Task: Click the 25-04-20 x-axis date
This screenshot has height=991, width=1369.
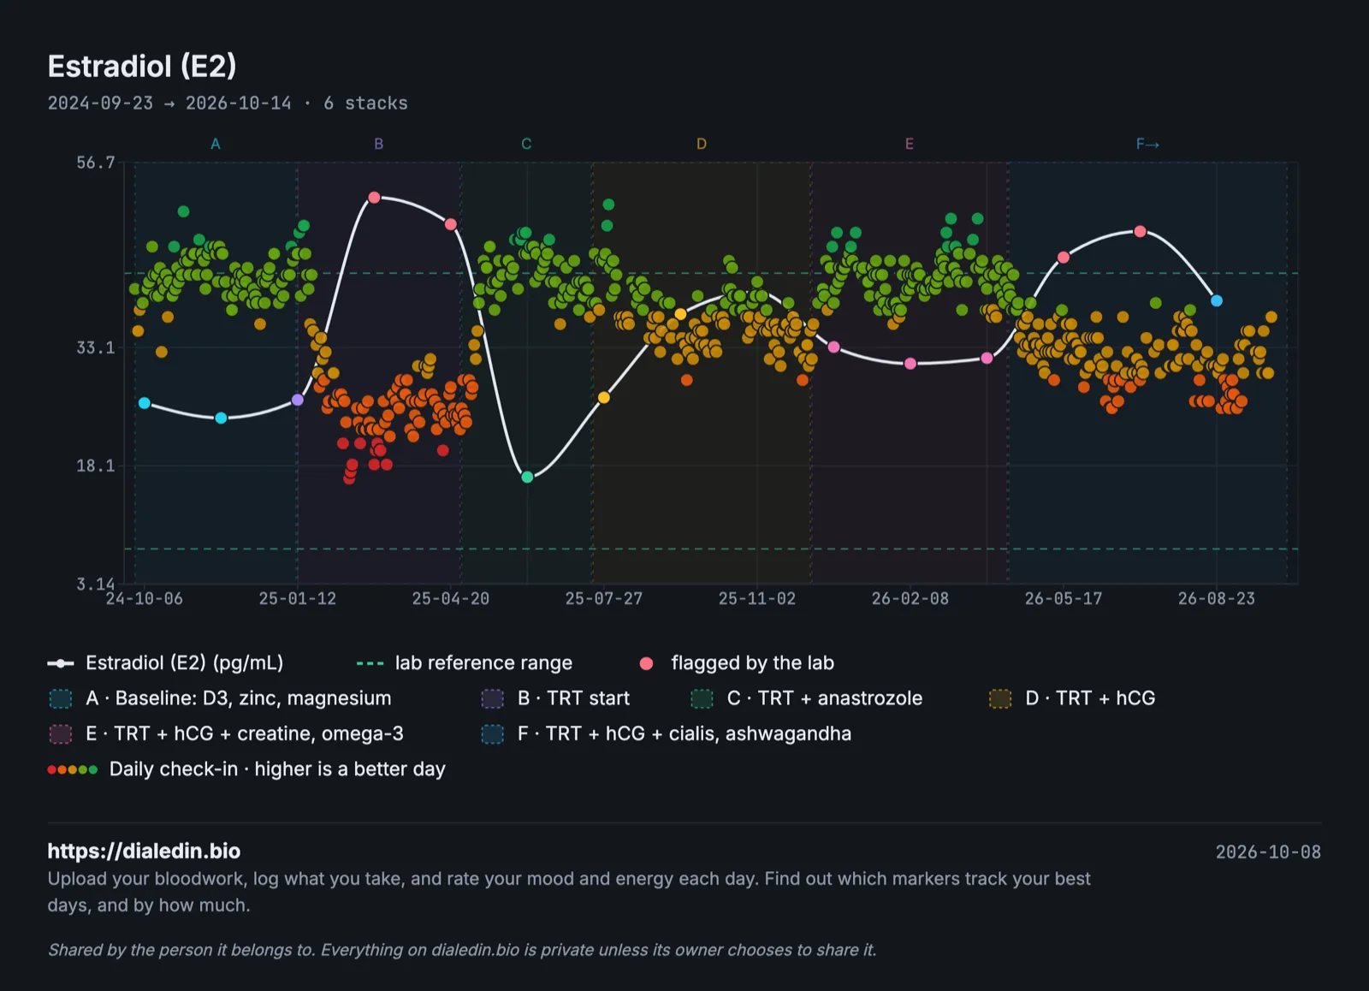Action: coord(451,598)
